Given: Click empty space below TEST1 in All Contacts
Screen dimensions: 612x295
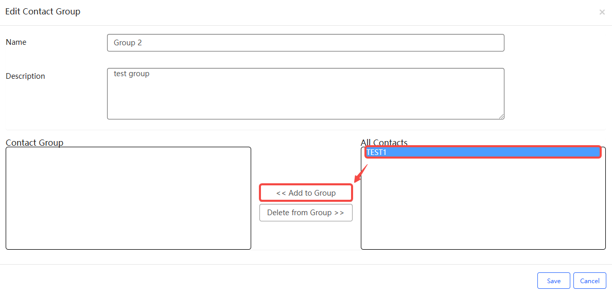Looking at the screenshot, I should 483,206.
